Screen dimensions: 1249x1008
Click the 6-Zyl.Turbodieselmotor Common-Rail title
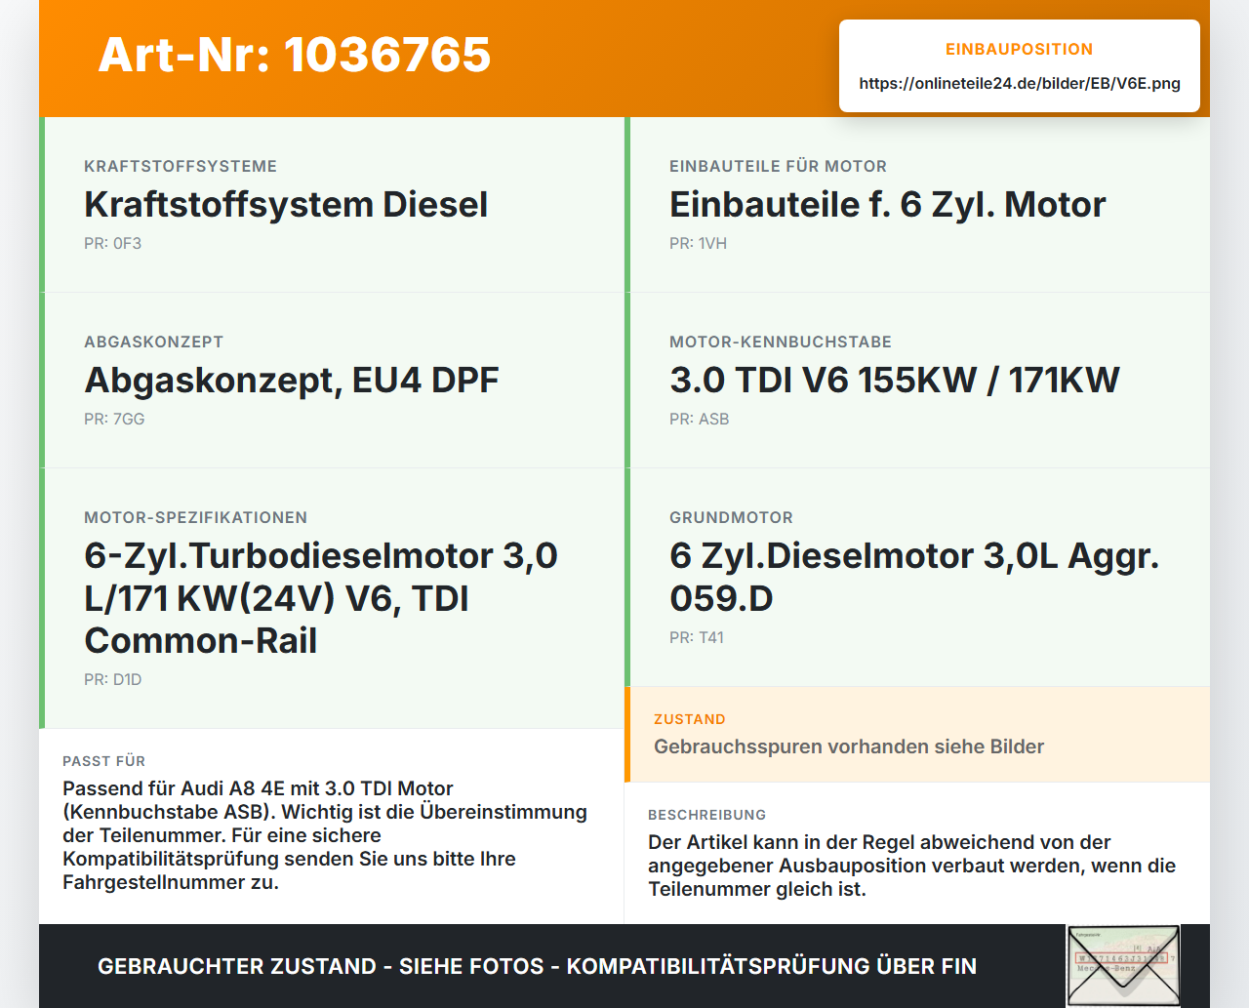tap(321, 598)
